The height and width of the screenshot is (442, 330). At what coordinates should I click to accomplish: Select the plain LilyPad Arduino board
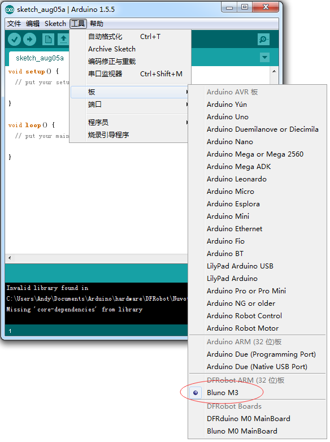[258, 278]
